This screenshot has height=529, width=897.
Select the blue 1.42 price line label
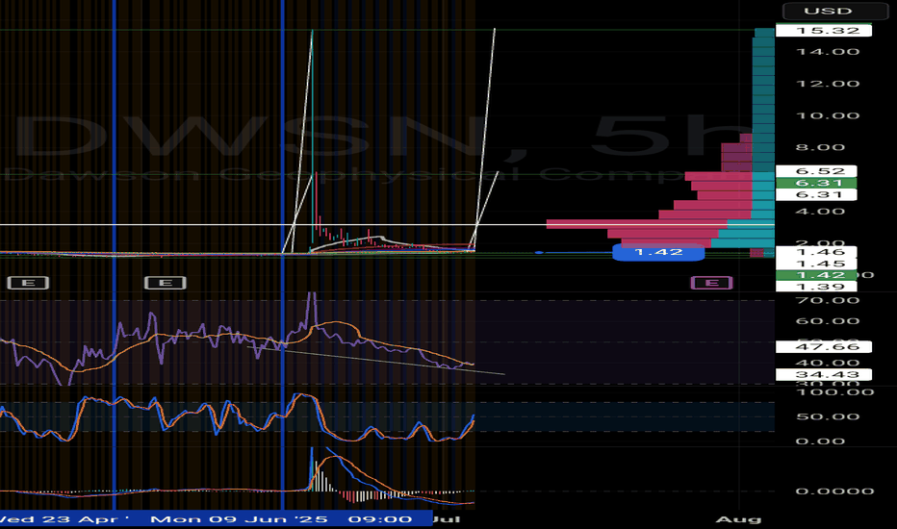click(x=658, y=252)
